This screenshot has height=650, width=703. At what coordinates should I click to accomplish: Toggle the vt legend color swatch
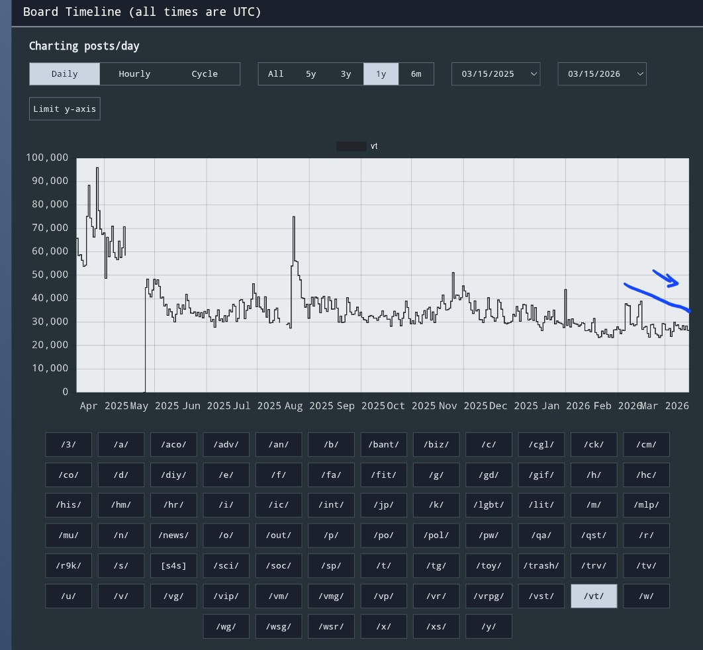click(x=351, y=146)
